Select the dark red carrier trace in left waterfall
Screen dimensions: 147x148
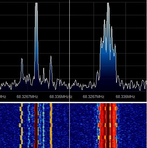[36, 126]
